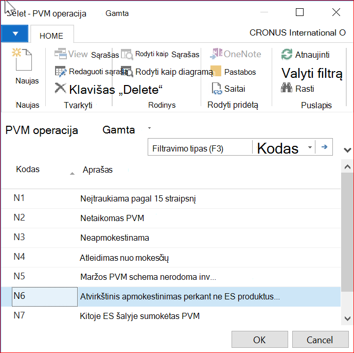Click the vertical scrollbar thumb
354x353 pixels.
tap(347, 232)
